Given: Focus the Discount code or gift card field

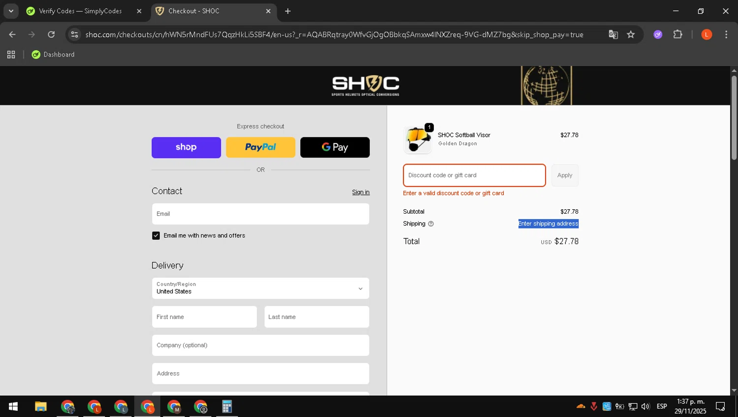Looking at the screenshot, I should click(x=474, y=175).
